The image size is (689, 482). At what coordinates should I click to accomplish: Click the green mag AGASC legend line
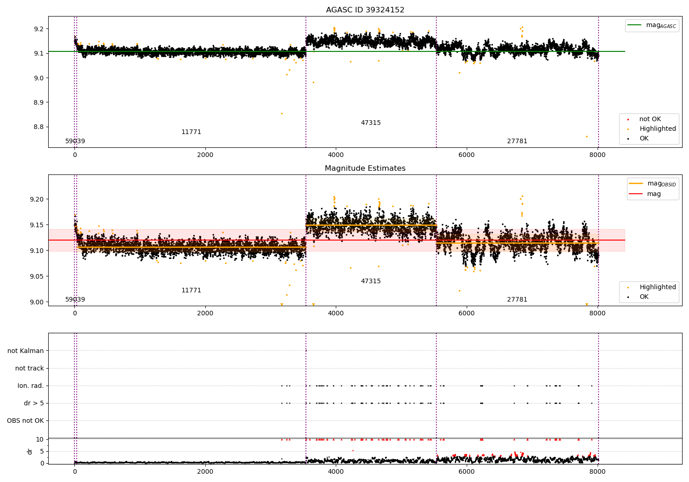[x=635, y=25]
